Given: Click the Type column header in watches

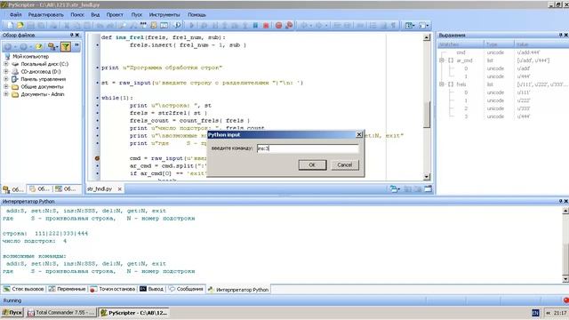Looking at the screenshot, I should click(499, 44).
